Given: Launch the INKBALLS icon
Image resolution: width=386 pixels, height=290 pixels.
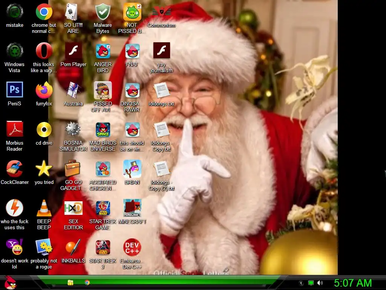Looking at the screenshot, I should click(73, 247).
